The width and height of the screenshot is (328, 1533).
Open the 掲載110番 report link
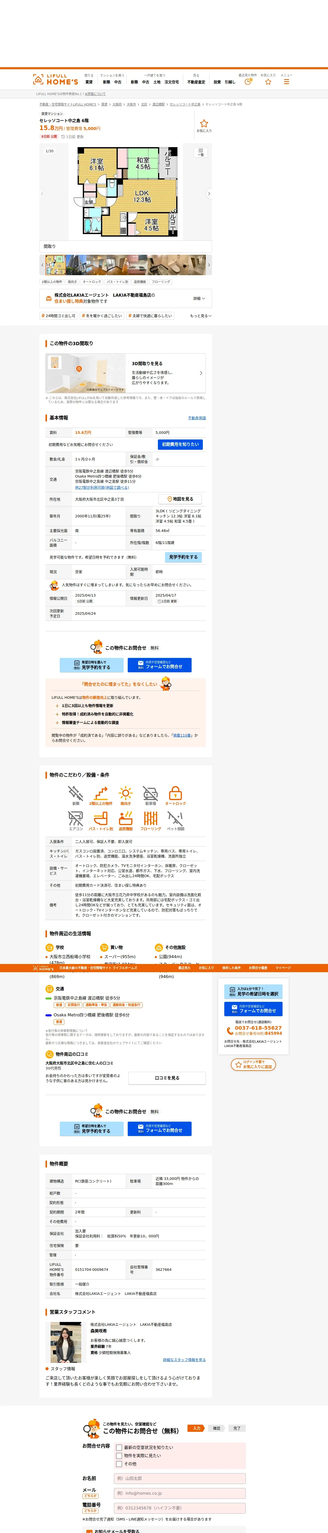coord(182,736)
